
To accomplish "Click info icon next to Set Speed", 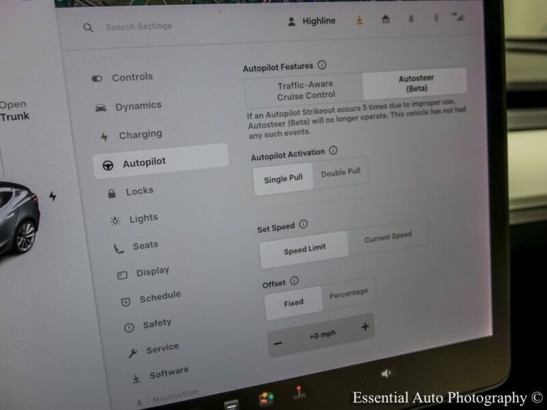I will [x=304, y=224].
